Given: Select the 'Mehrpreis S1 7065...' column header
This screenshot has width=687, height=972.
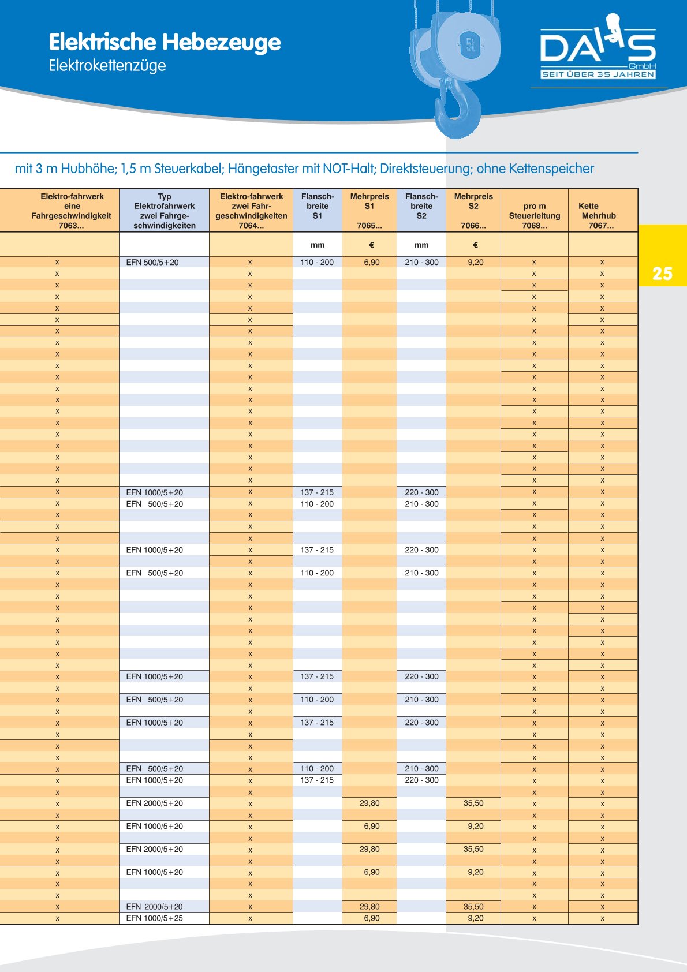Looking at the screenshot, I should pyautogui.click(x=369, y=211).
